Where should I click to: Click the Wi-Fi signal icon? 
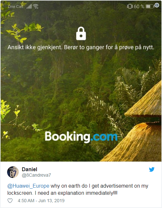[x=36, y=6]
